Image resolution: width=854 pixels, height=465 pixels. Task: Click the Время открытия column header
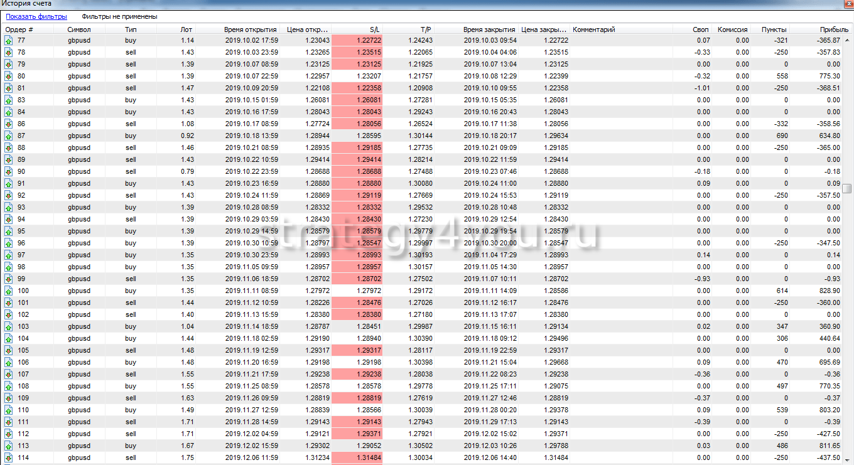pos(250,29)
